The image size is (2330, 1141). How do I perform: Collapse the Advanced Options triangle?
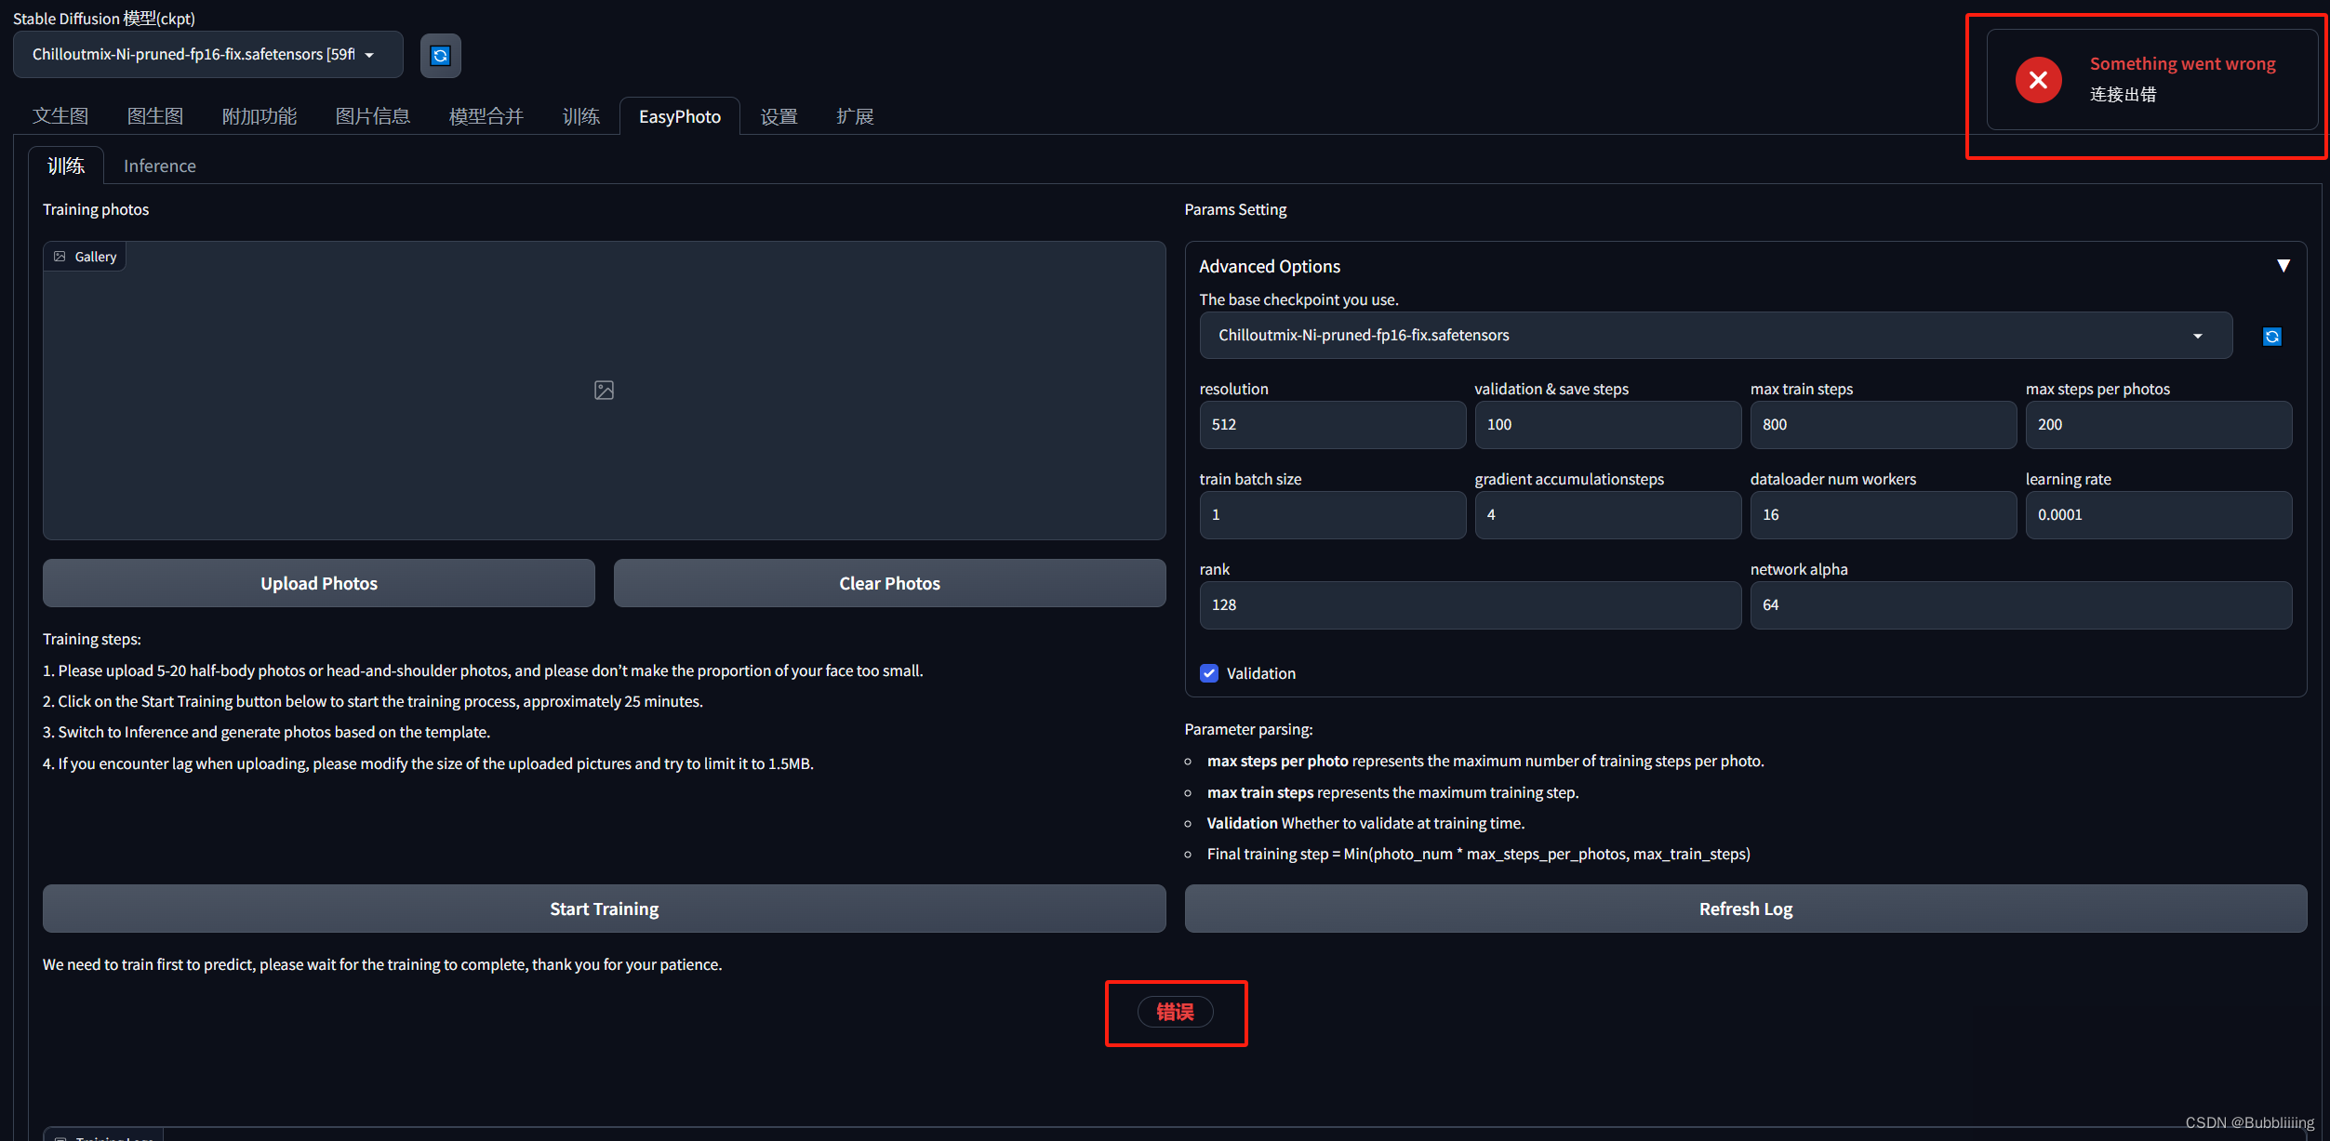click(x=2283, y=266)
